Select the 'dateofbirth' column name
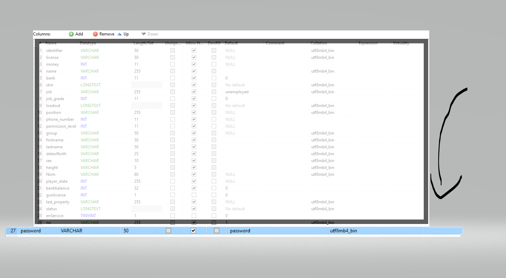506x278 pixels. coord(56,154)
